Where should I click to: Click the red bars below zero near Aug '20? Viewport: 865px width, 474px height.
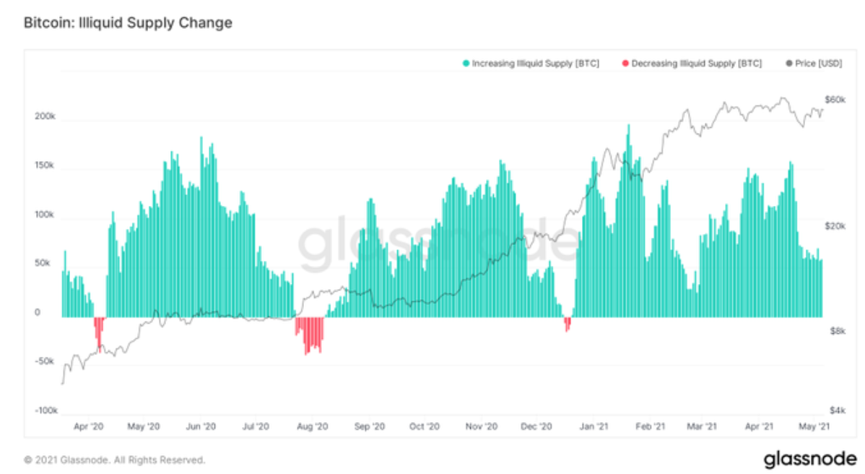(x=310, y=335)
